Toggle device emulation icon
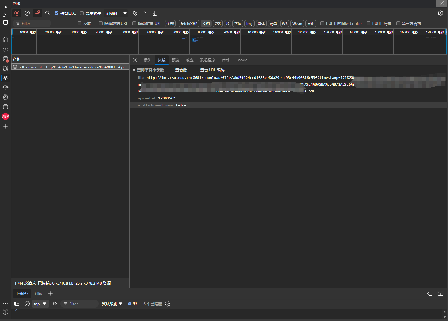Screen dimensions: 448x321 point(5,14)
